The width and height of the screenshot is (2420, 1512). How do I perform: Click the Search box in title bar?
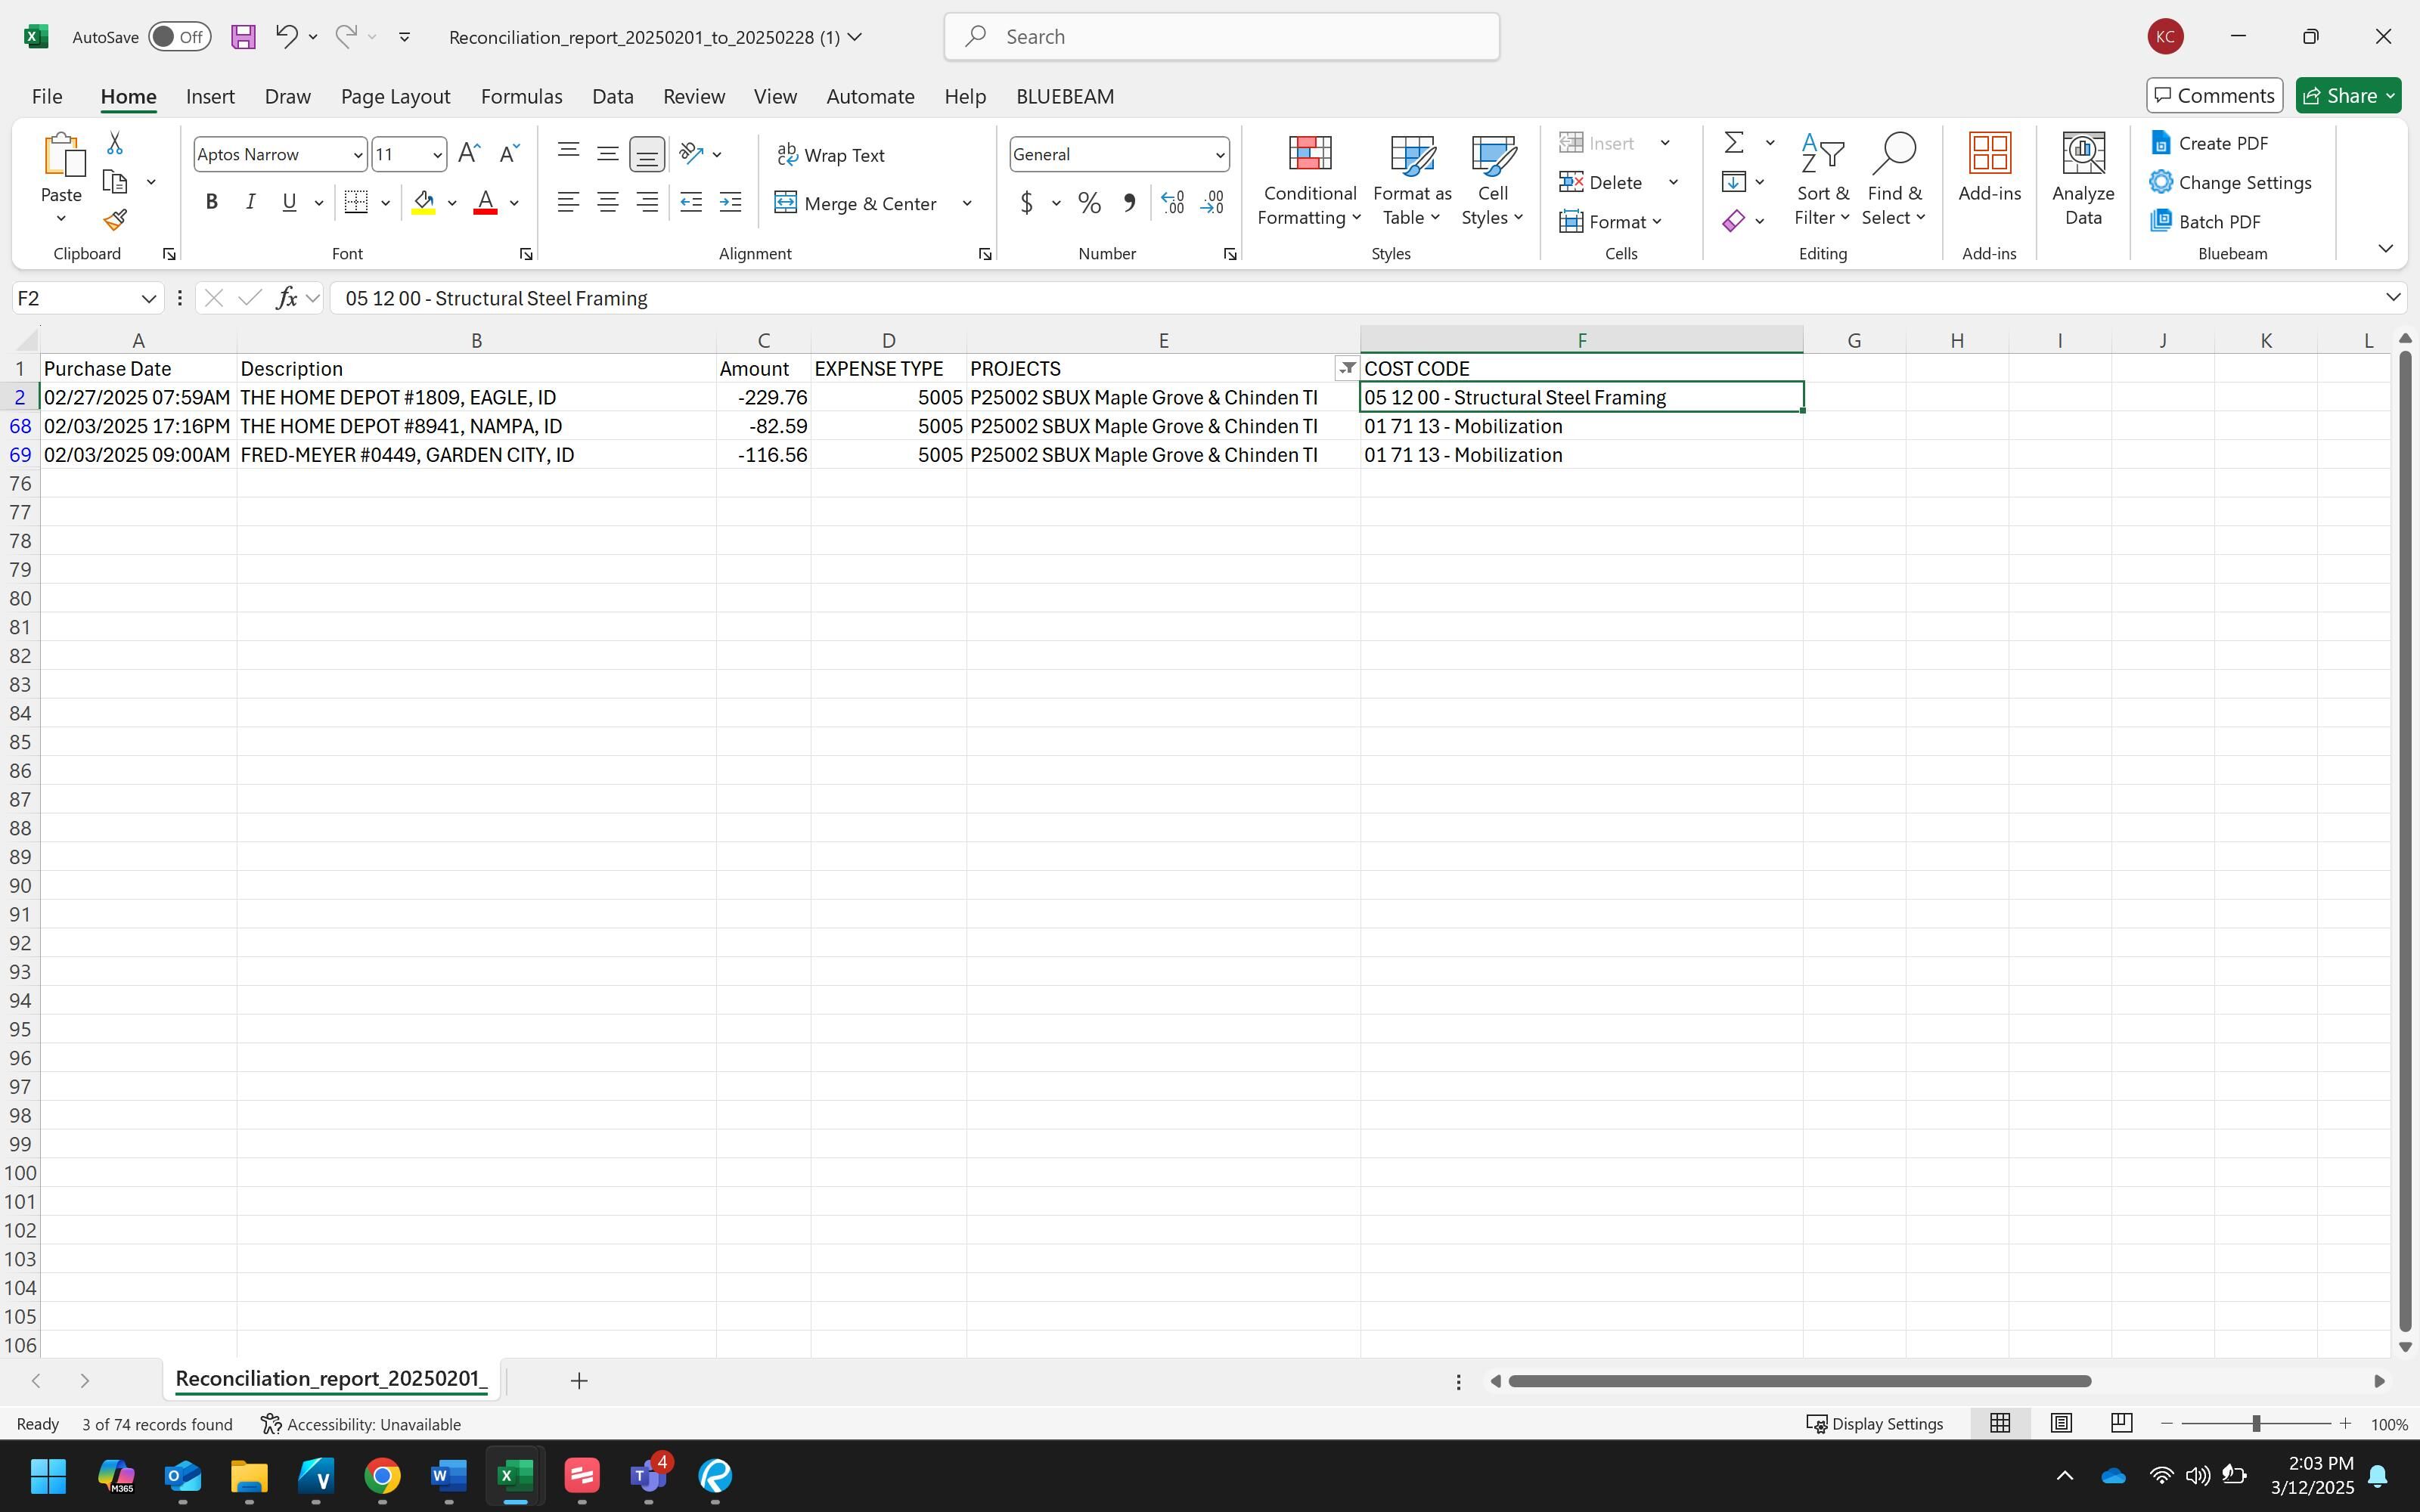[x=1220, y=37]
